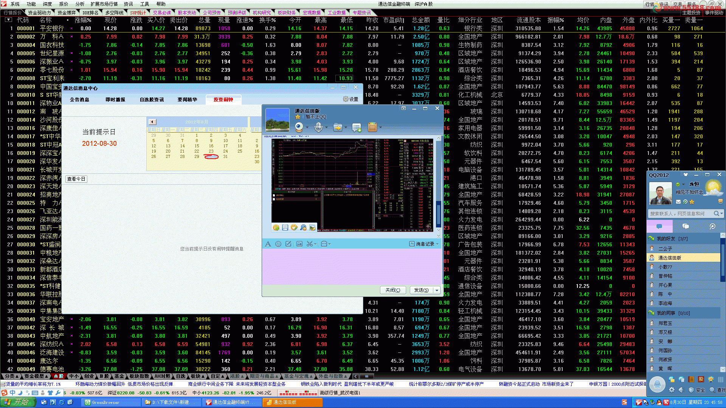This screenshot has width=726, height=408.
Task: Collapse the 我的同事 contact group
Action: pos(683,313)
